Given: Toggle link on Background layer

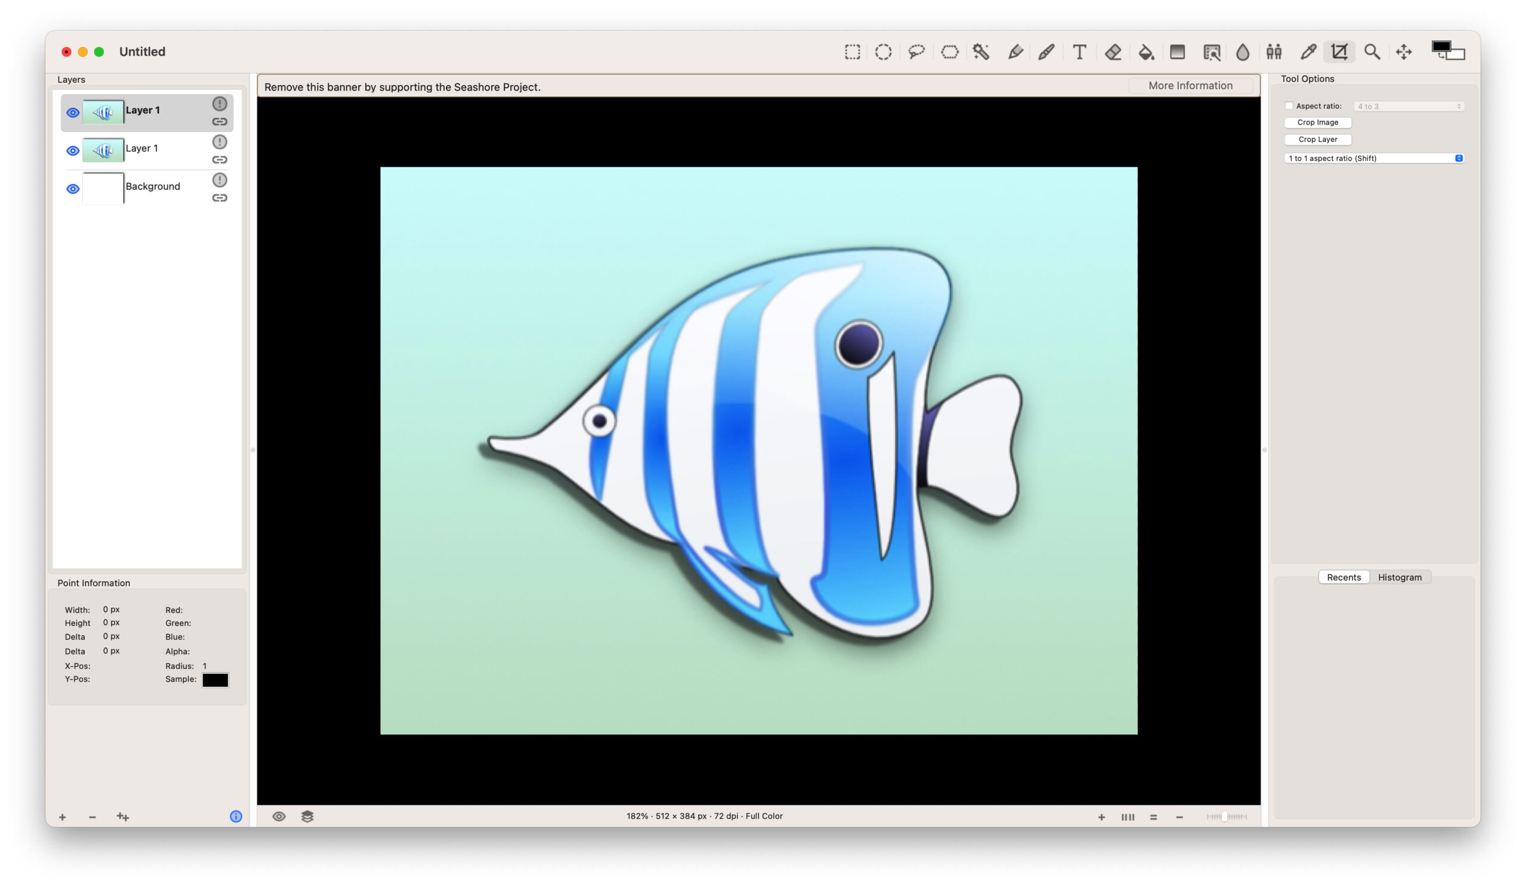Looking at the screenshot, I should 220,198.
